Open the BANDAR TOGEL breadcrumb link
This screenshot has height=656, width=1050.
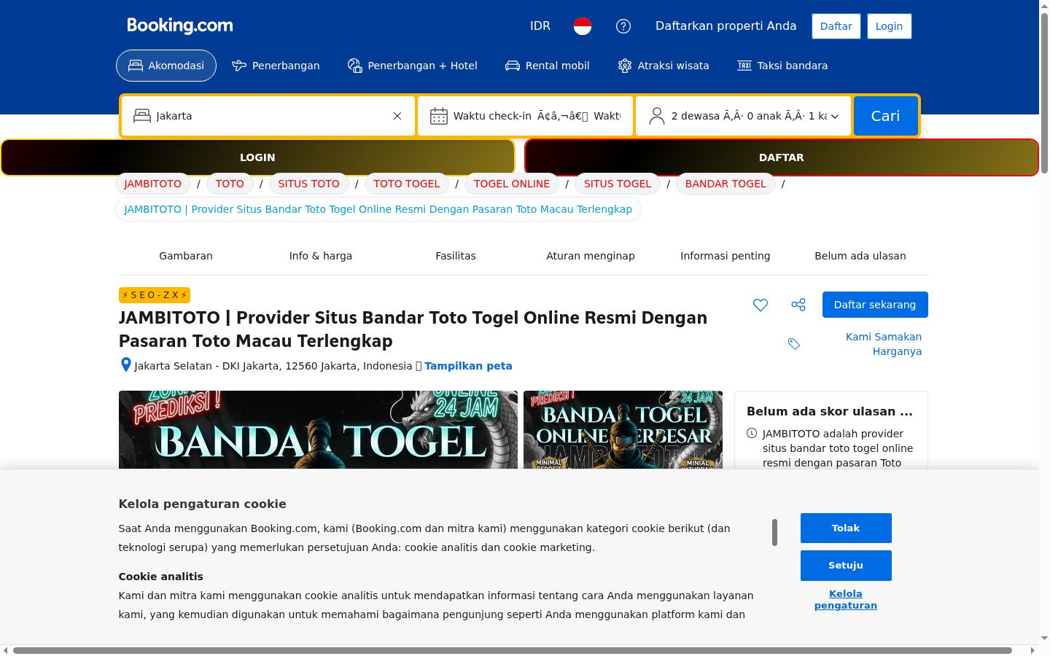pyautogui.click(x=726, y=184)
